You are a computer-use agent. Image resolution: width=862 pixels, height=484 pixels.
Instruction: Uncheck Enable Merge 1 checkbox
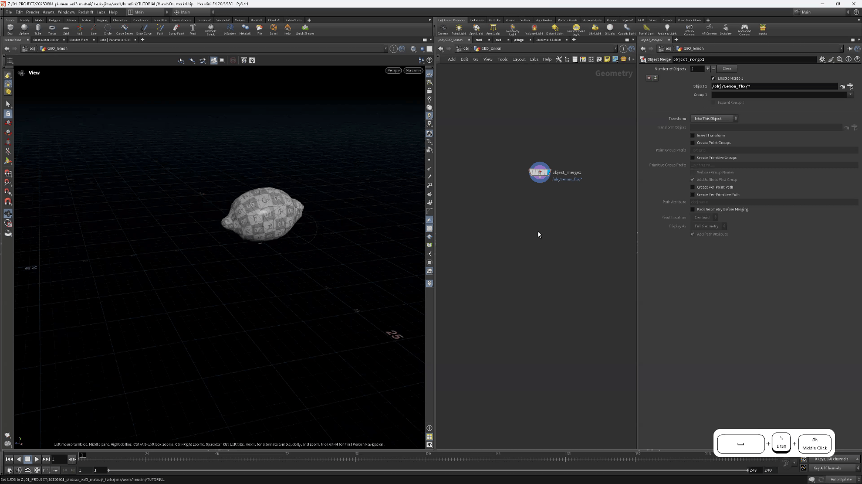pos(714,78)
